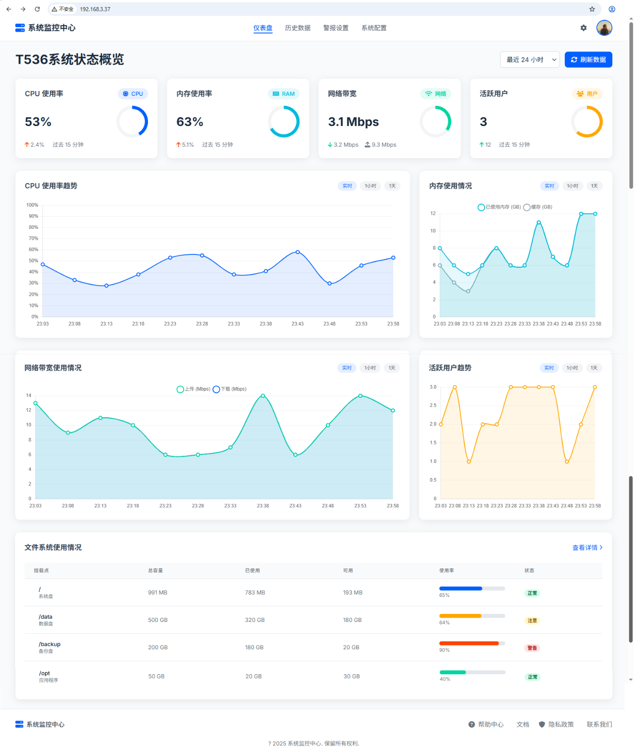Click the RAM badge on 内存使用率 card
This screenshot has height=755, width=635.
coord(284,94)
